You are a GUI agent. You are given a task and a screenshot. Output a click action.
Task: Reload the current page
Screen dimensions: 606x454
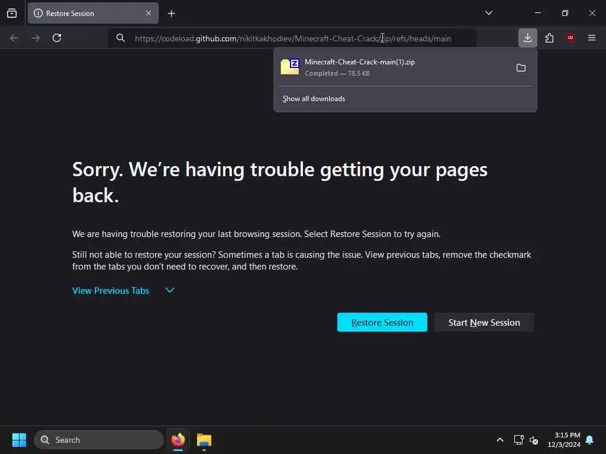coord(57,38)
